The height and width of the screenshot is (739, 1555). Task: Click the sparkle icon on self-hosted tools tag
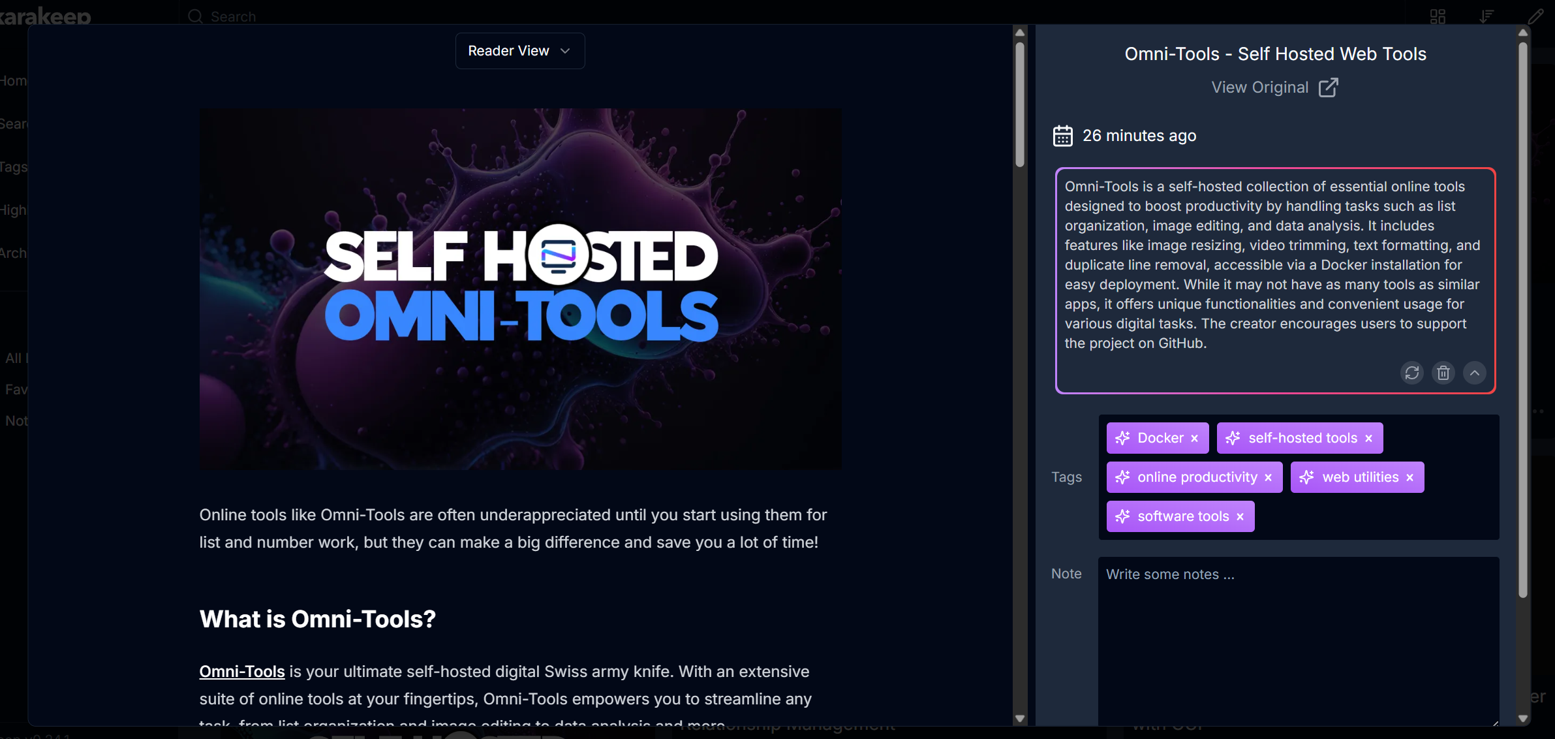(1233, 438)
